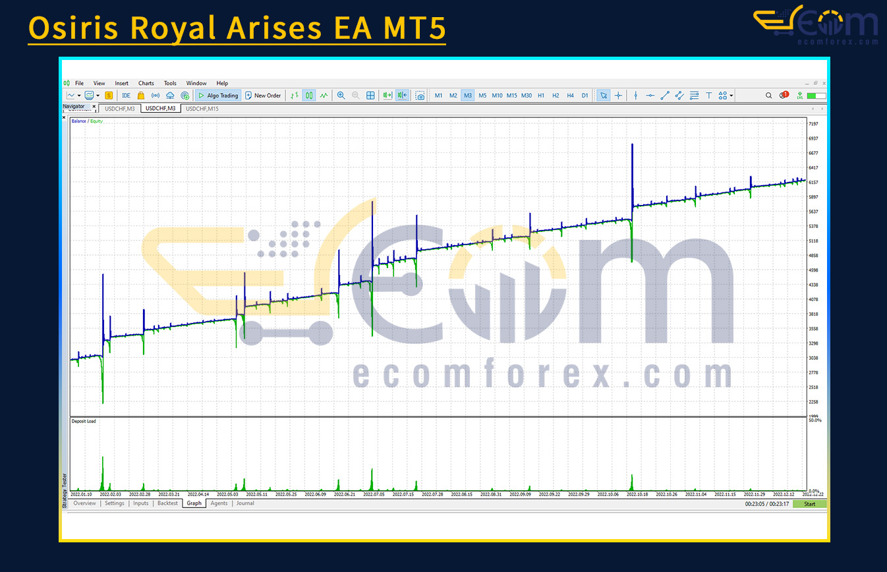Image resolution: width=887 pixels, height=572 pixels.
Task: Select the M30 timeframe
Action: 527,96
